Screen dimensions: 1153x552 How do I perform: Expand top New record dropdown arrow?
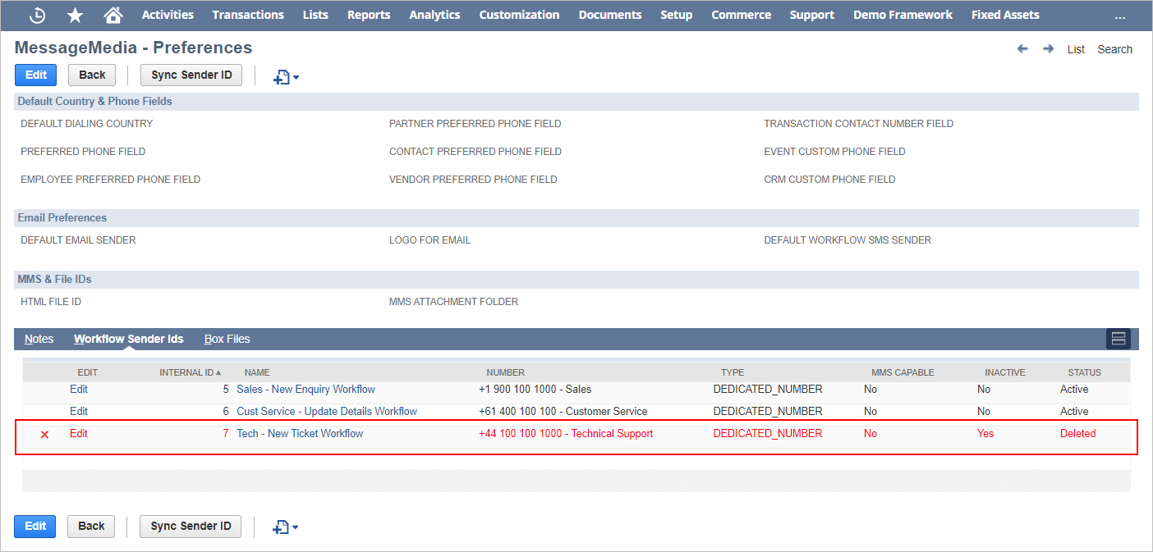coord(296,78)
